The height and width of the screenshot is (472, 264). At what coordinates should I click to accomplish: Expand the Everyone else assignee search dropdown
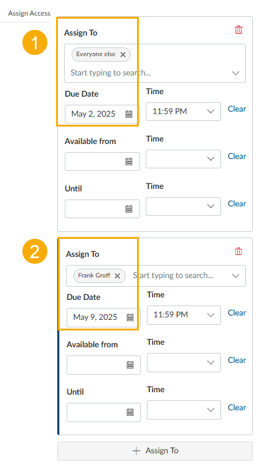point(236,73)
